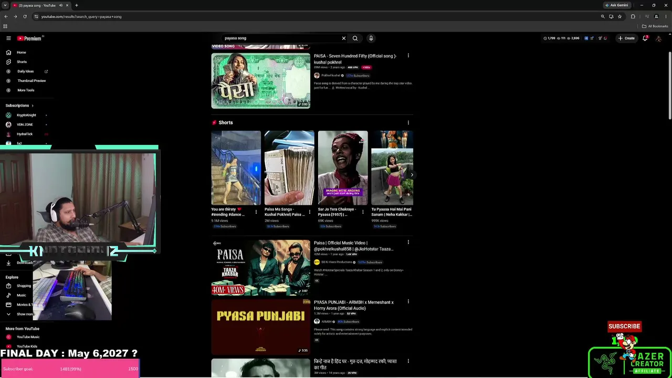Open the Chrome three-dot menu
The width and height of the screenshot is (672, 378).
click(x=666, y=17)
